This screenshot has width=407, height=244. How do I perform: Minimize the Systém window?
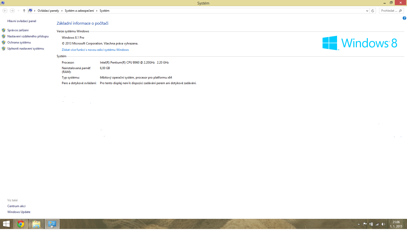tap(385, 3)
